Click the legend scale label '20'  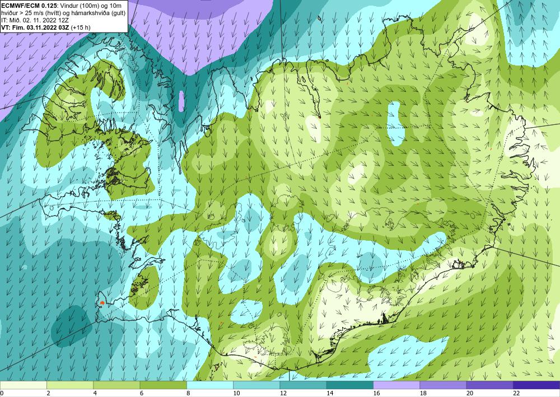pos(470,394)
